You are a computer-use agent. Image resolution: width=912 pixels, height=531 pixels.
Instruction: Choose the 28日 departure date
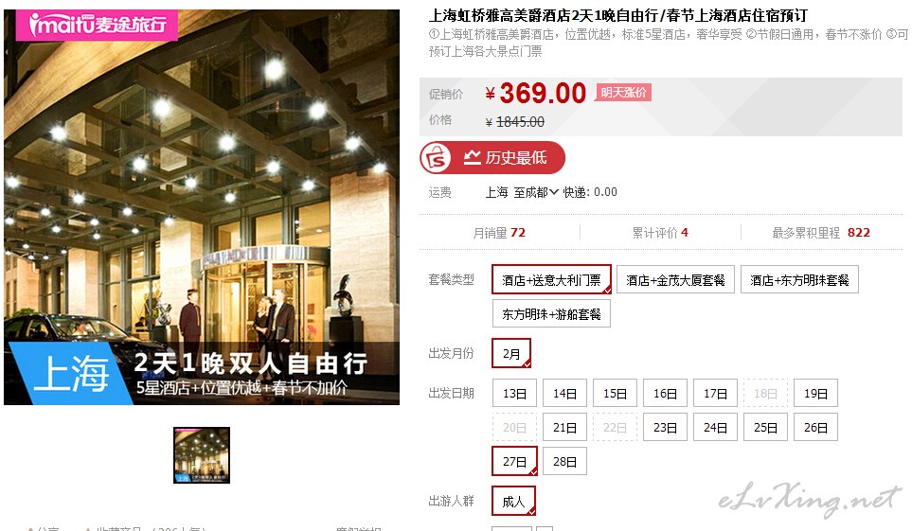pyautogui.click(x=564, y=461)
